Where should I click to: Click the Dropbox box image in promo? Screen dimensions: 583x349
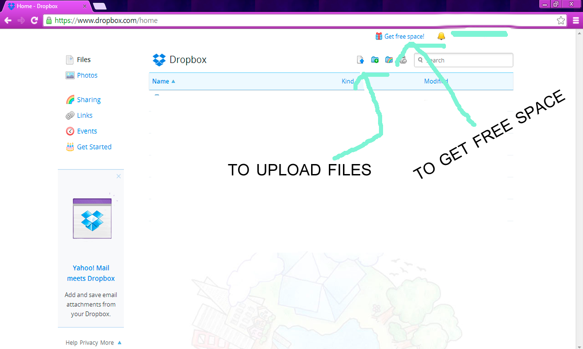[92, 219]
